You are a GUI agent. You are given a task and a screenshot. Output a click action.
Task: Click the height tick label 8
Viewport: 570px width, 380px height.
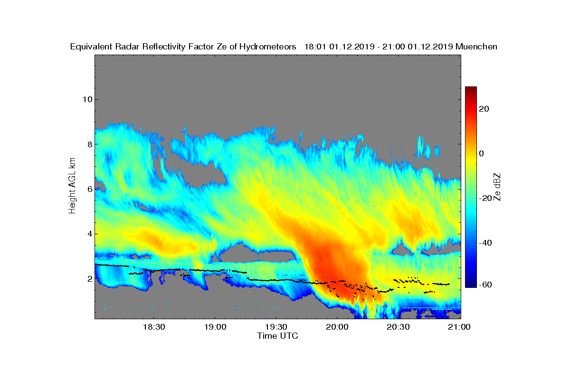(89, 144)
